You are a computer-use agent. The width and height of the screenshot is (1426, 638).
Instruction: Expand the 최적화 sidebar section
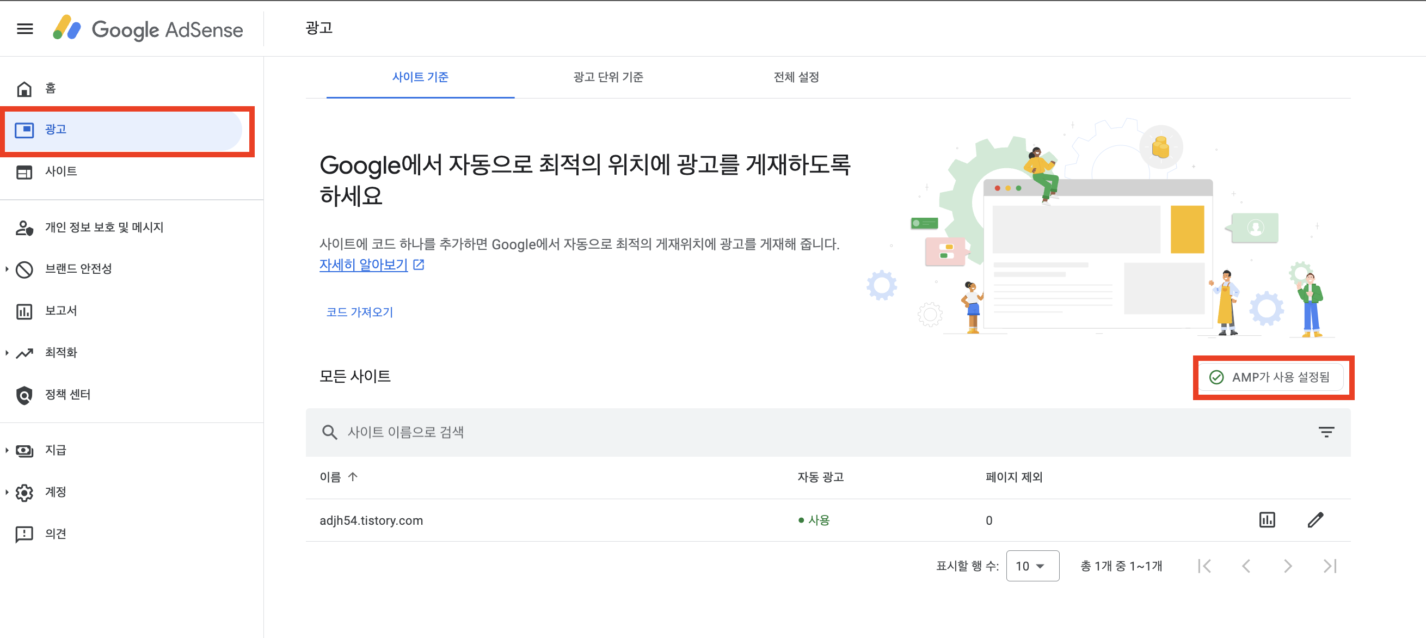(x=61, y=353)
